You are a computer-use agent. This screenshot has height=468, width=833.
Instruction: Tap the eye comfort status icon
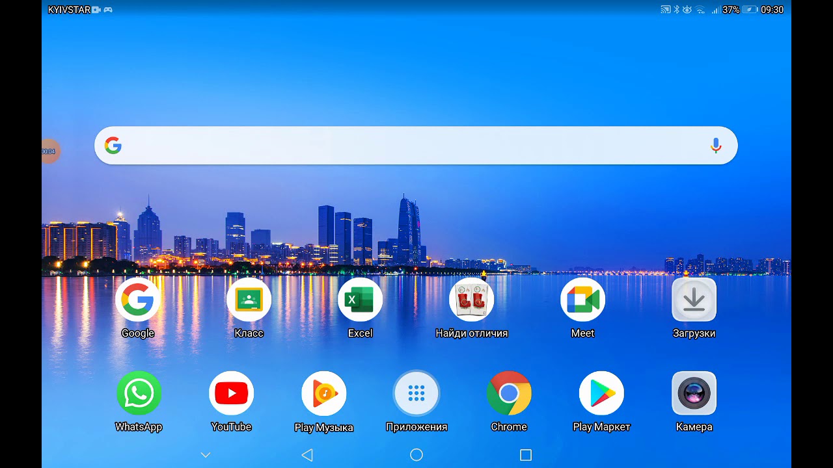point(687,10)
